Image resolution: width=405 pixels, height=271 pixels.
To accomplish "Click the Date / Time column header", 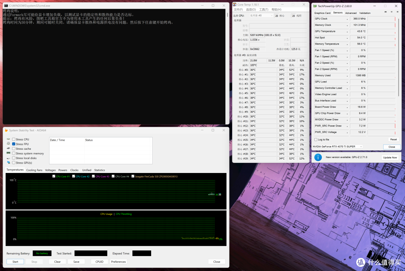I will [66, 140].
